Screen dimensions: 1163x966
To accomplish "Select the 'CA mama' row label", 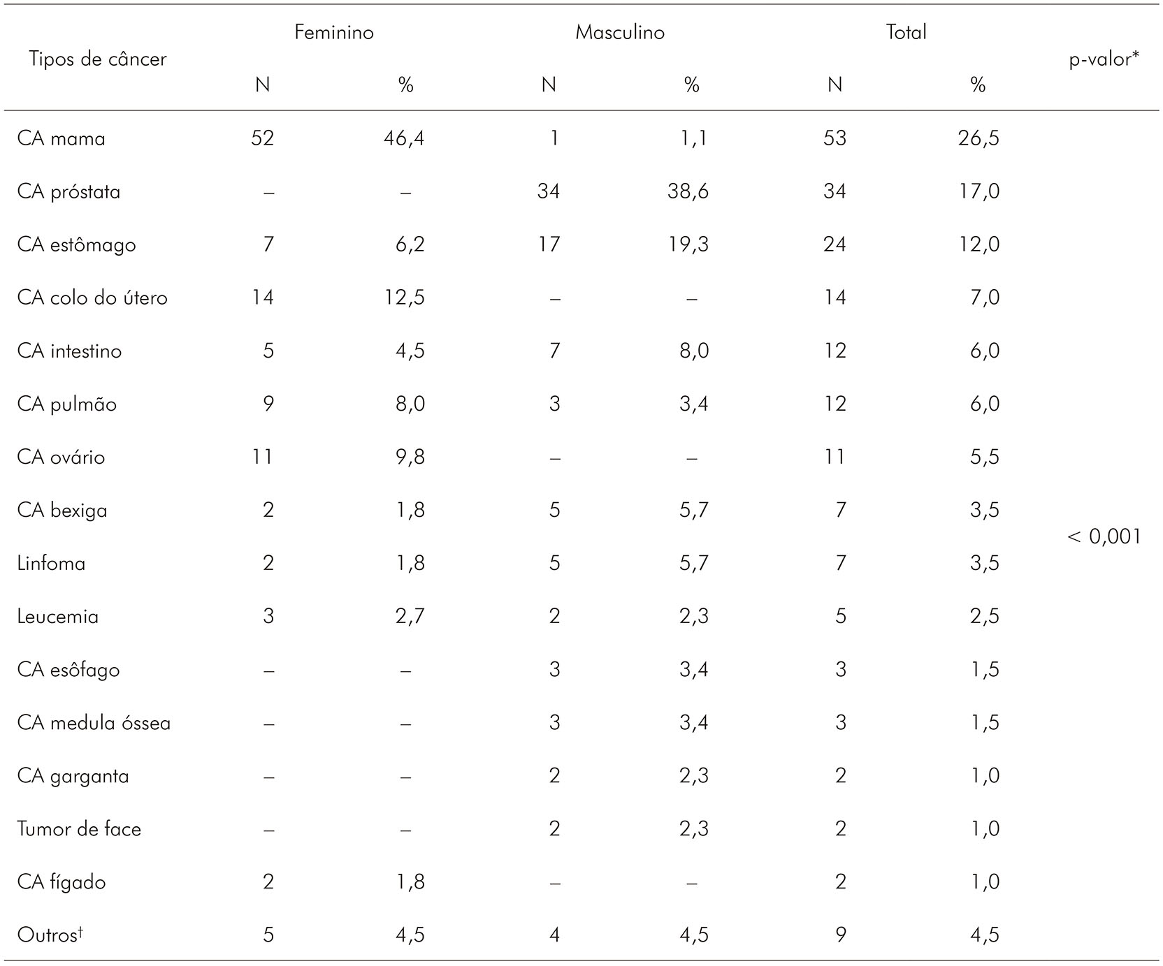I will (62, 138).
